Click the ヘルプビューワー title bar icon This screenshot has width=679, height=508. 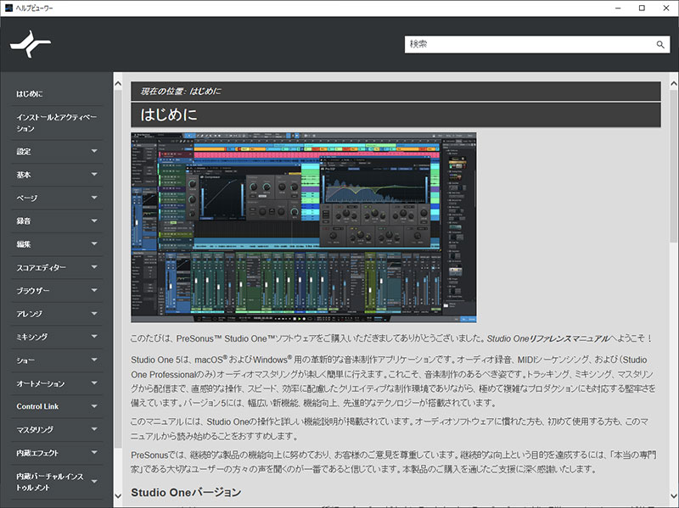click(x=8, y=8)
